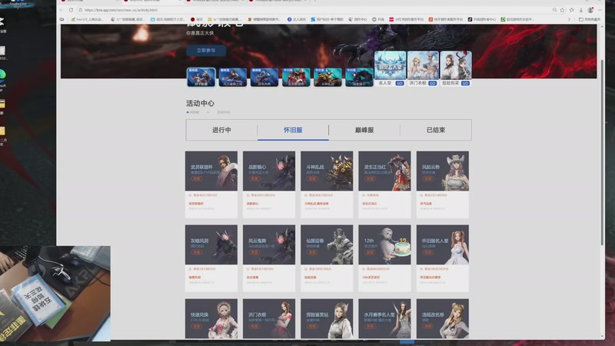Reload the page with the refresh icon
Screen dimensions: 615x346
tap(71, 10)
